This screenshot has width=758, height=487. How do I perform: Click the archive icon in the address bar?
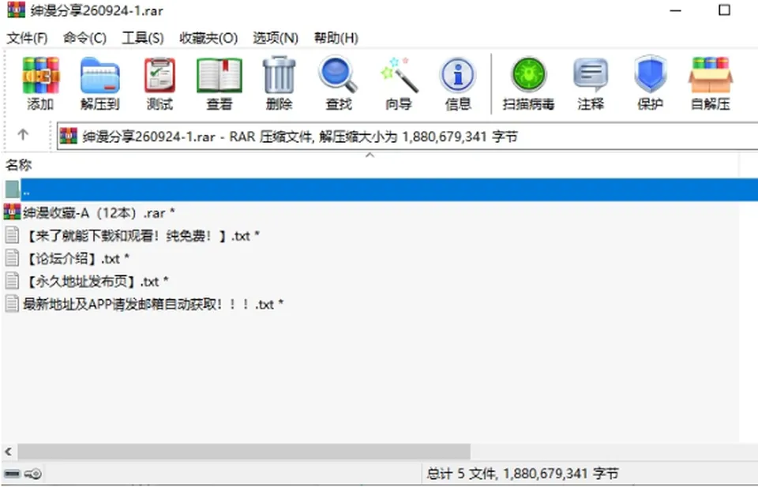pos(69,137)
